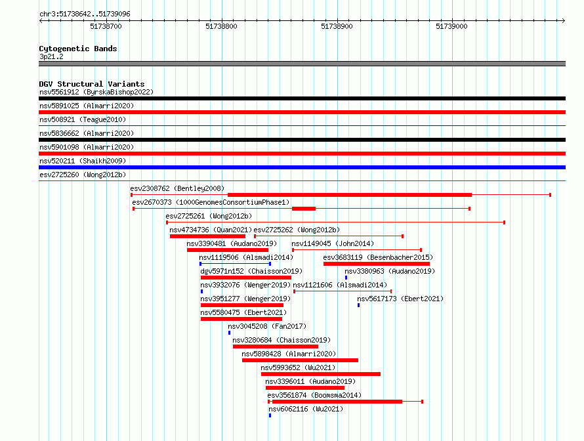The width and height of the screenshot is (584, 441).
Task: Open the nsv508921 (Teague2010) variant
Action: (x=83, y=119)
